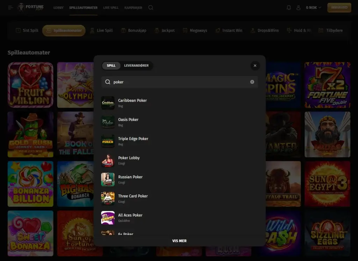
Task: Select the Live Spill category filter
Action: click(101, 30)
